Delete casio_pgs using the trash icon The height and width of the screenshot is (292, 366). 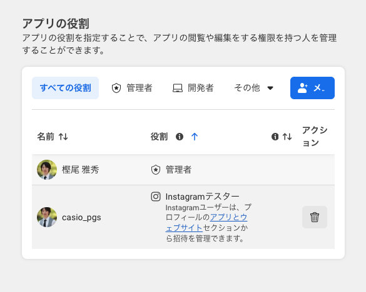click(x=315, y=217)
